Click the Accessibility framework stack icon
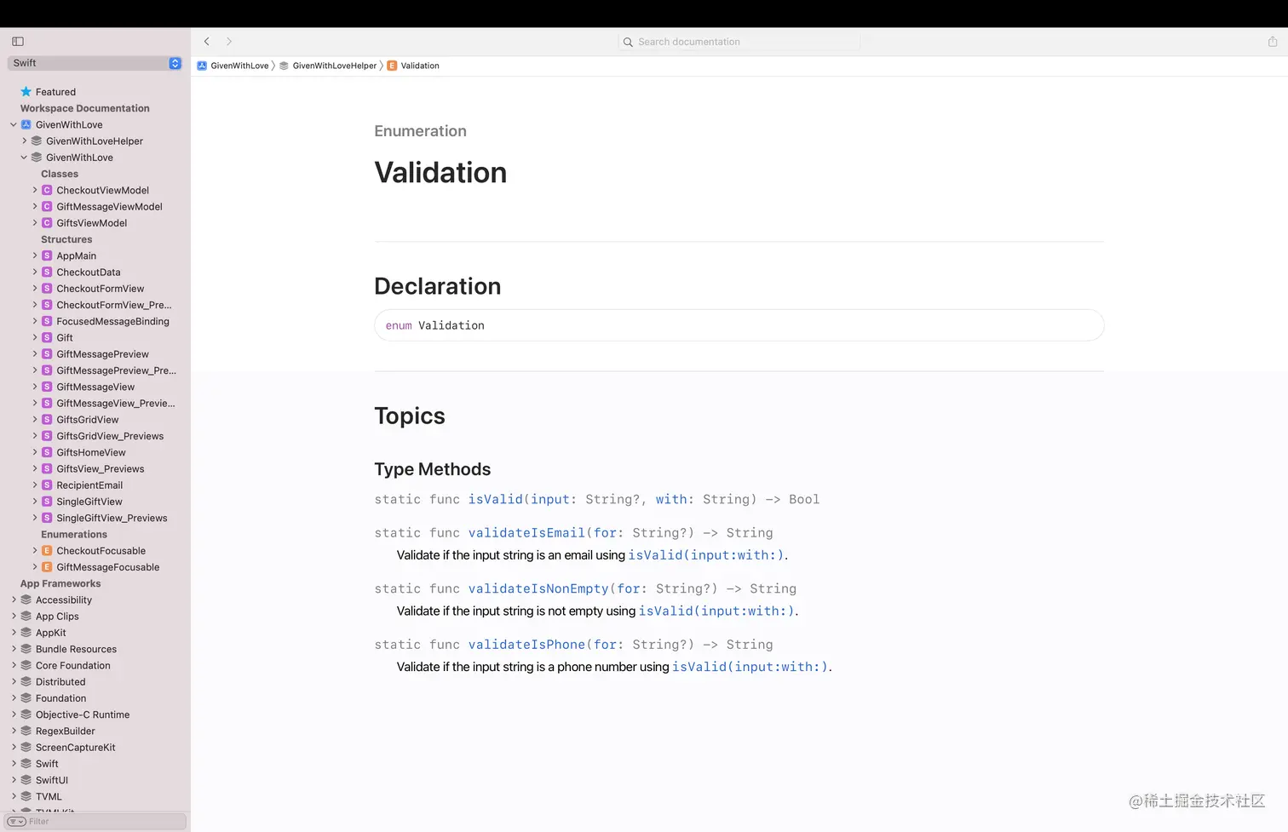1288x832 pixels. (26, 600)
